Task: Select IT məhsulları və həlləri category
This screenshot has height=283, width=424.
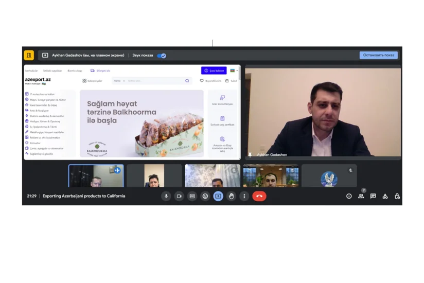Action: click(40, 94)
